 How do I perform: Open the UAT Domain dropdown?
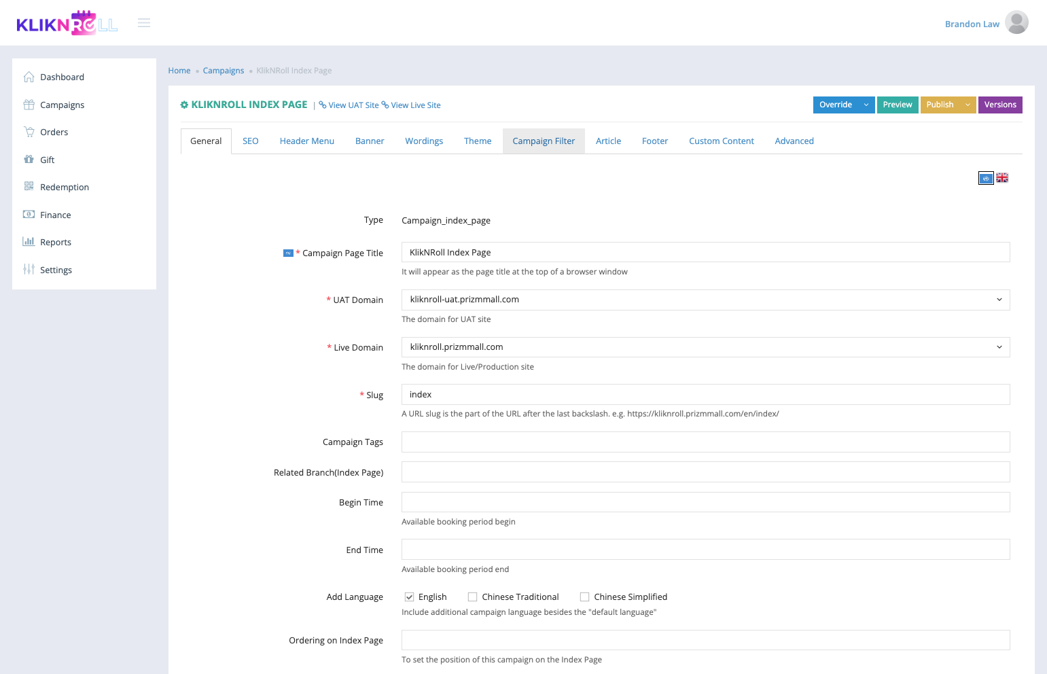[705, 300]
